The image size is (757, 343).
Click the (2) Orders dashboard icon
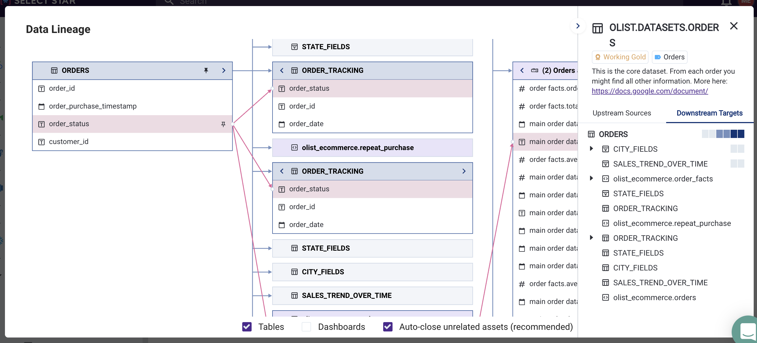coord(535,70)
